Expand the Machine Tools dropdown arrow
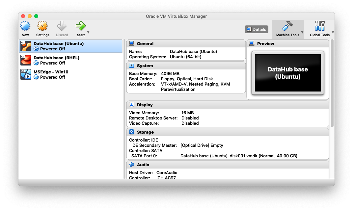 pyautogui.click(x=302, y=32)
